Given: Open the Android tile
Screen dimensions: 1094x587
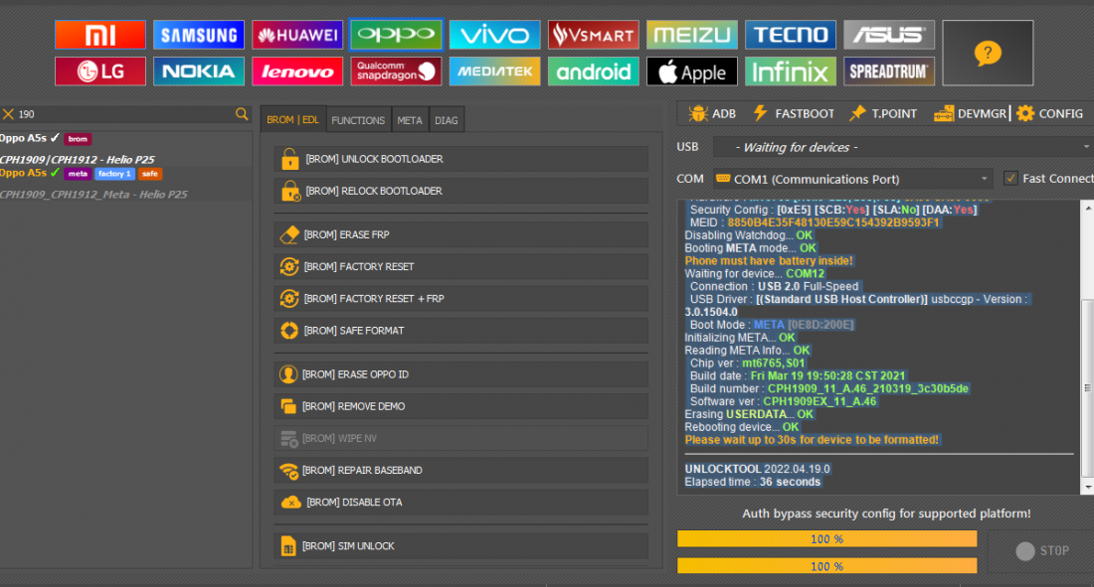Looking at the screenshot, I should [593, 72].
